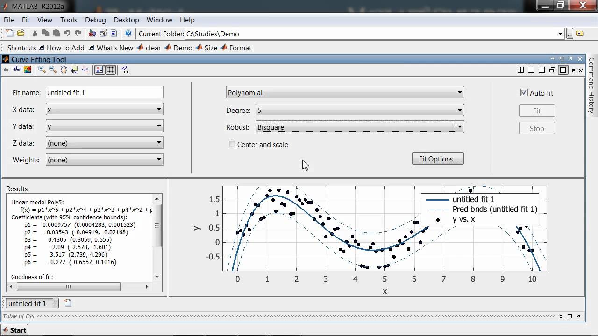
Task: Click the New file icon in MATLAB toolbar
Action: point(10,34)
